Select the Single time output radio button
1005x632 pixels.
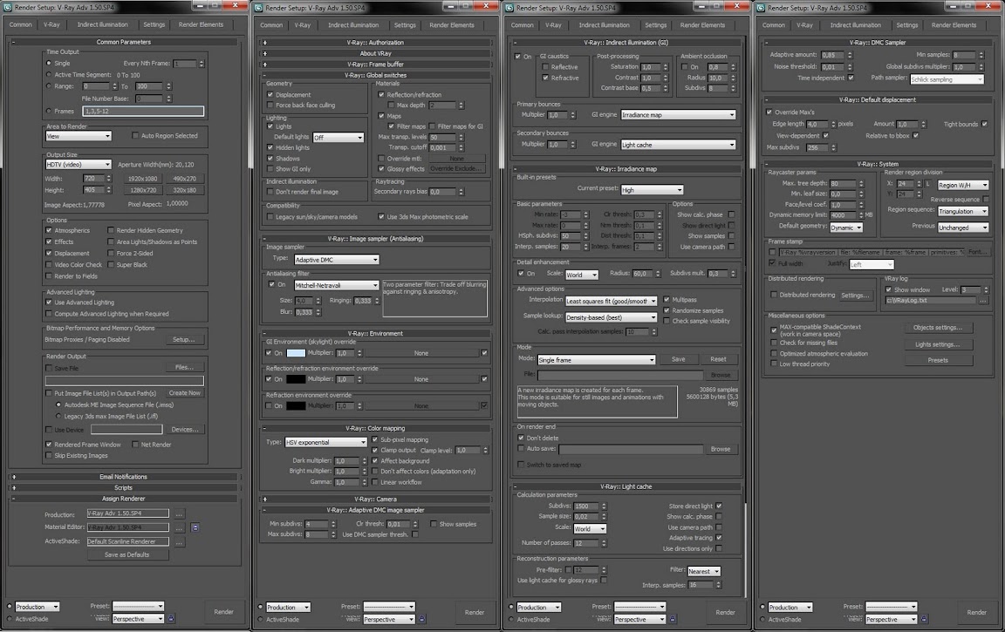49,64
